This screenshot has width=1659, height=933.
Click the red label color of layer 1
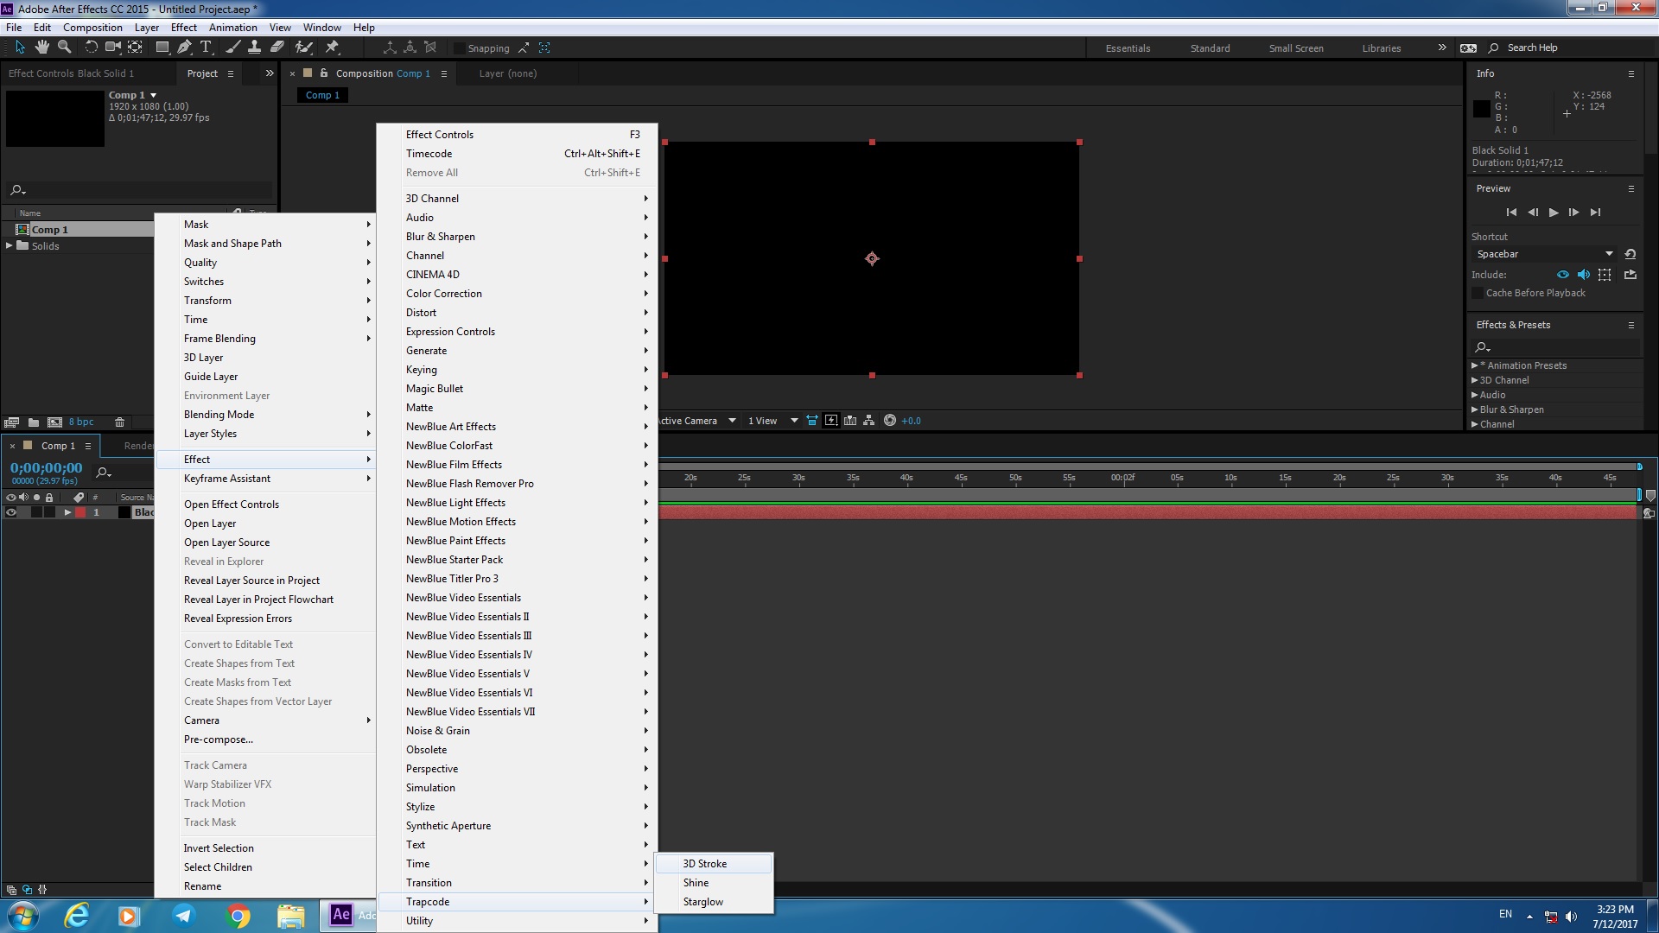pos(80,512)
